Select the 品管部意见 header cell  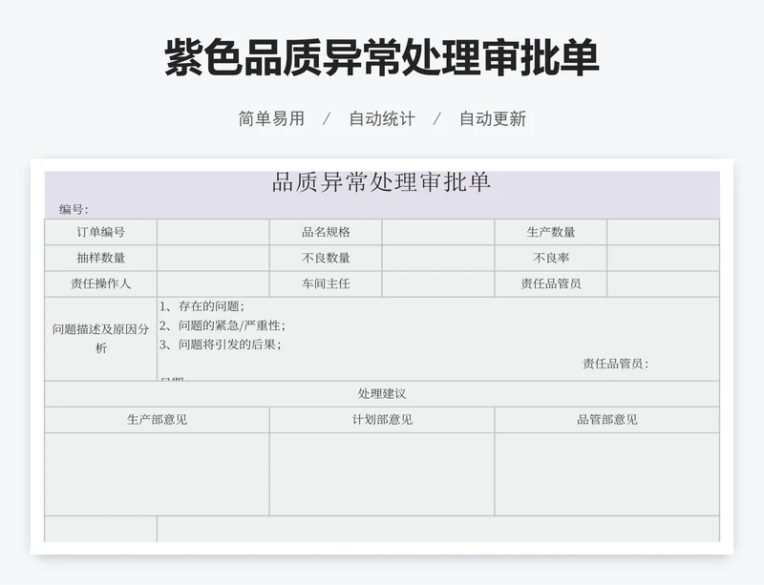[607, 419]
